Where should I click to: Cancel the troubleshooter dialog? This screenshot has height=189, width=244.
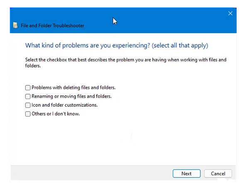(218, 173)
